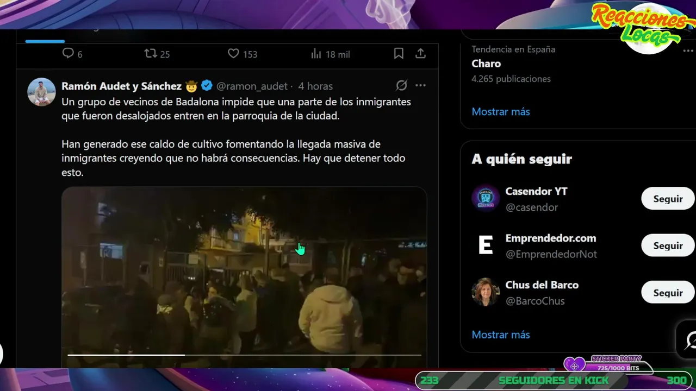Click the tweet text about Badalona vecinos
The image size is (696, 391).
click(237, 109)
